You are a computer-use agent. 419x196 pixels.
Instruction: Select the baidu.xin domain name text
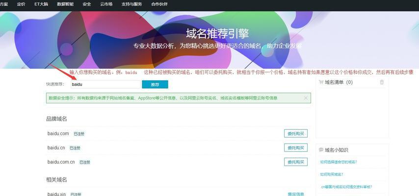coord(56,194)
